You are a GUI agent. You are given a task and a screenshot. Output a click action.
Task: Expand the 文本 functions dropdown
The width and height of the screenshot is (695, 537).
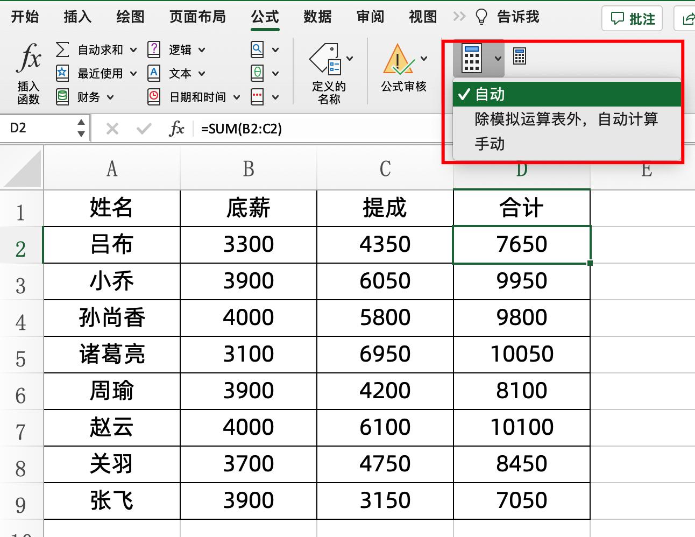(x=203, y=73)
